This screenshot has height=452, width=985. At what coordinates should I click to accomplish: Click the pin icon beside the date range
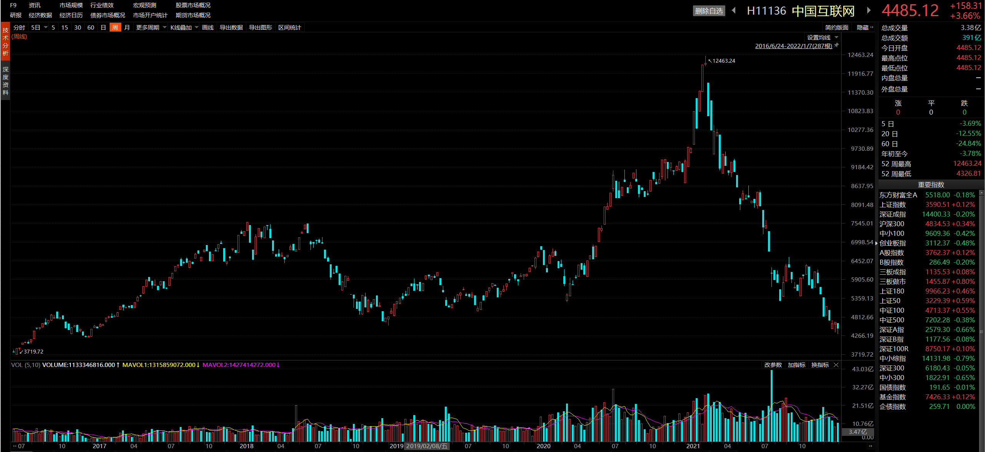point(836,45)
